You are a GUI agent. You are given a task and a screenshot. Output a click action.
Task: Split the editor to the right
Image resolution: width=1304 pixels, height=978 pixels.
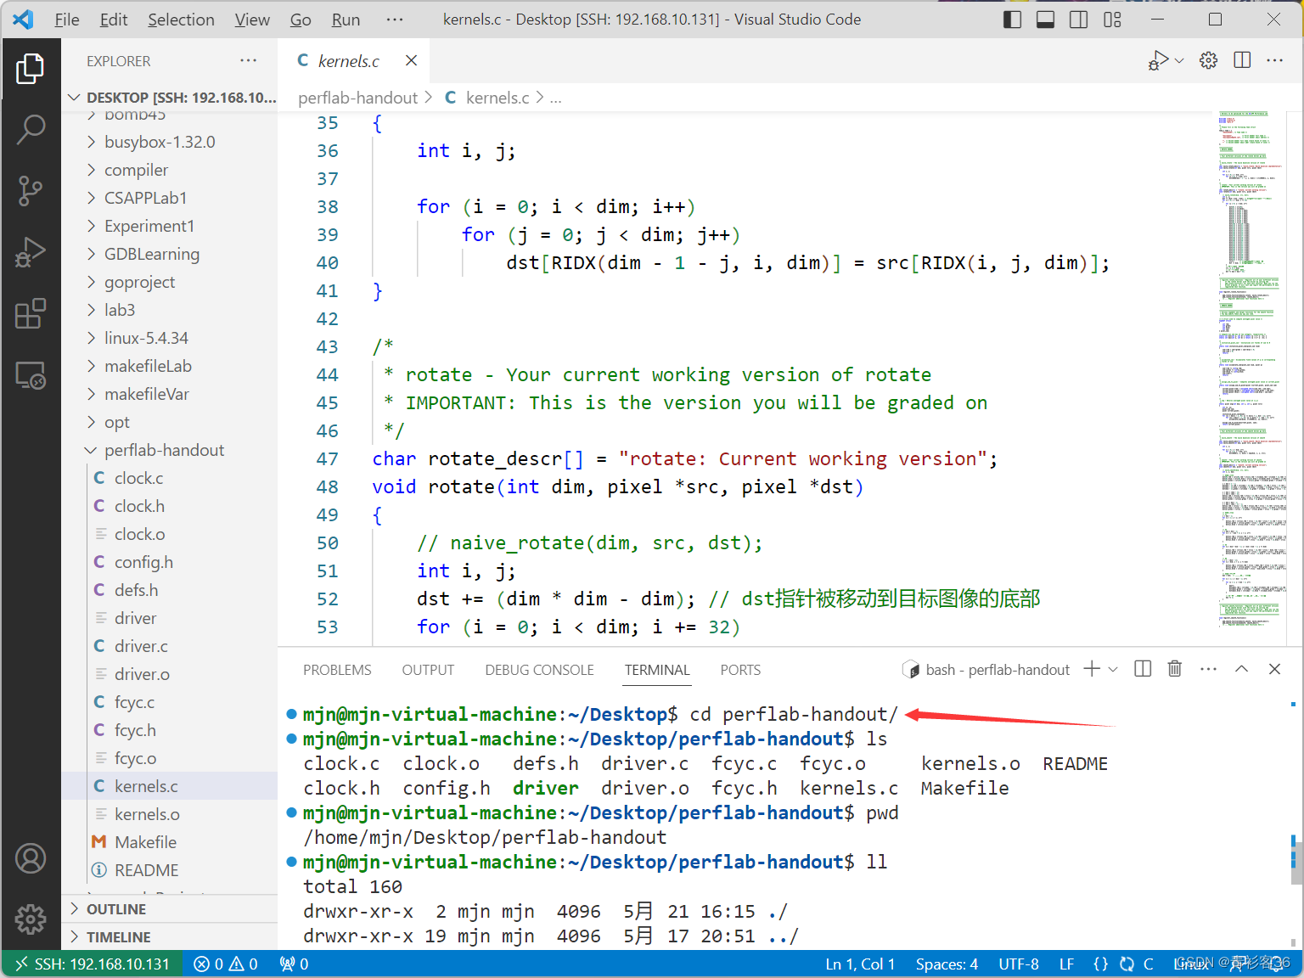tap(1242, 60)
